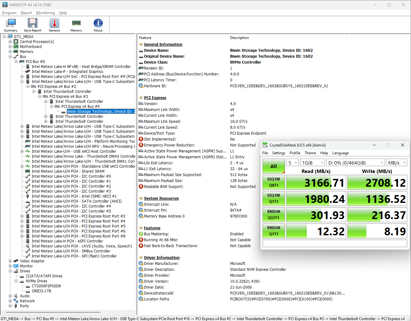The image size is (411, 321).
Task: Open CrystalDiskMark Profile menu
Action: (295, 153)
